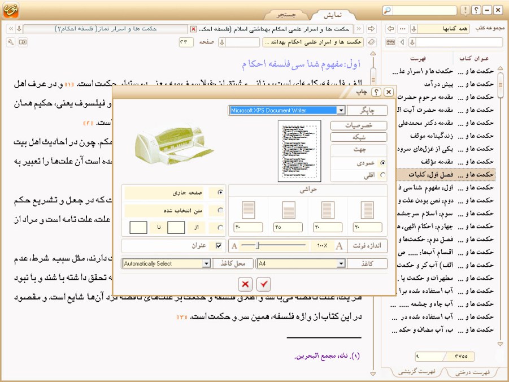
Task: Click the ellipsis button beside the collection dropdown
Action: click(x=403, y=29)
